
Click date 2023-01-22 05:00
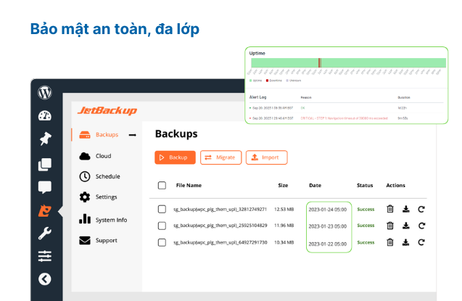click(x=328, y=244)
